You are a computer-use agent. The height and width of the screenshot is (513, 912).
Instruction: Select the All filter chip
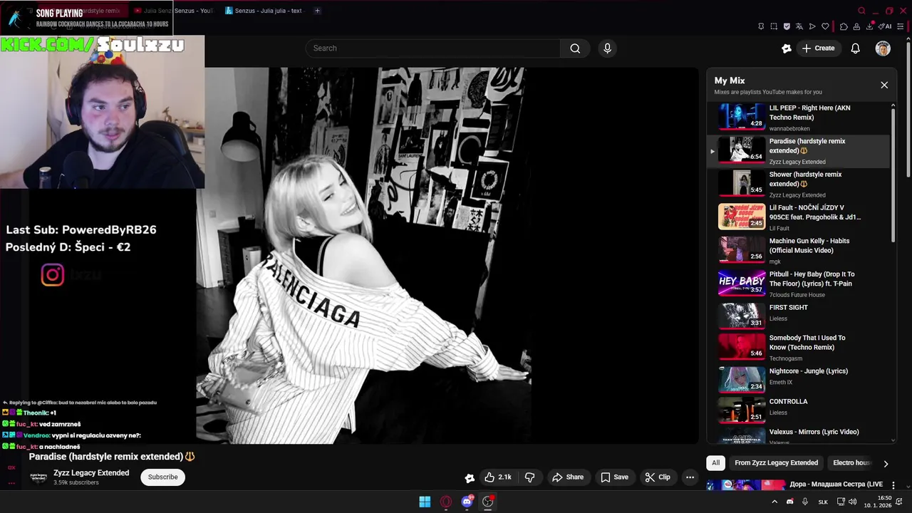point(716,463)
